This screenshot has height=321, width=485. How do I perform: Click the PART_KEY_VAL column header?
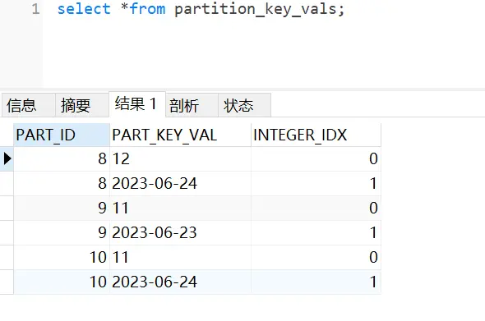pyautogui.click(x=180, y=135)
